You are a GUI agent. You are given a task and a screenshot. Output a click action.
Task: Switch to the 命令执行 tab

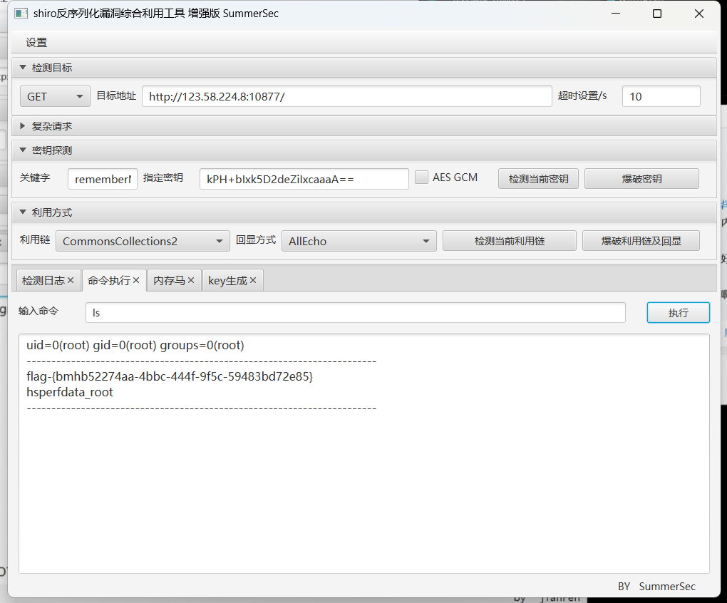click(109, 280)
